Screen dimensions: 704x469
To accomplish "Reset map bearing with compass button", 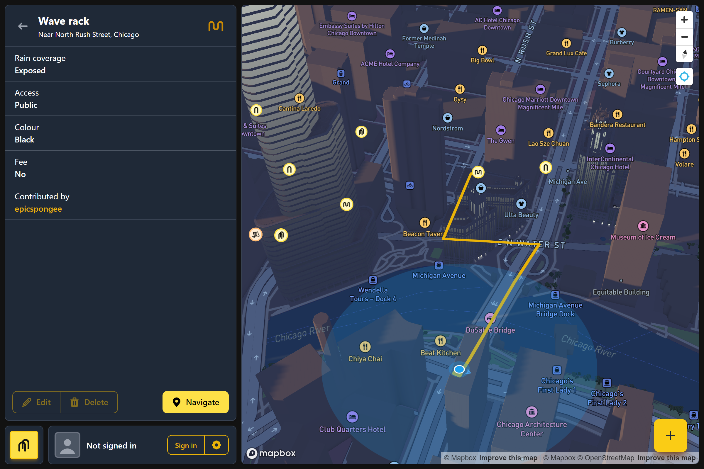I will (684, 54).
